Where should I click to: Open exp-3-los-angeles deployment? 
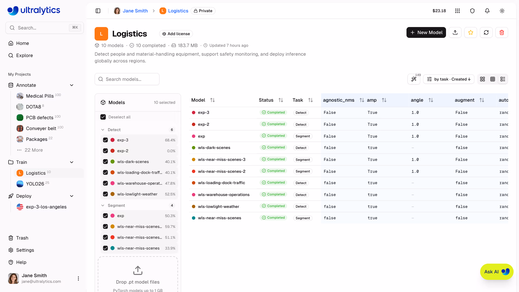(46, 207)
